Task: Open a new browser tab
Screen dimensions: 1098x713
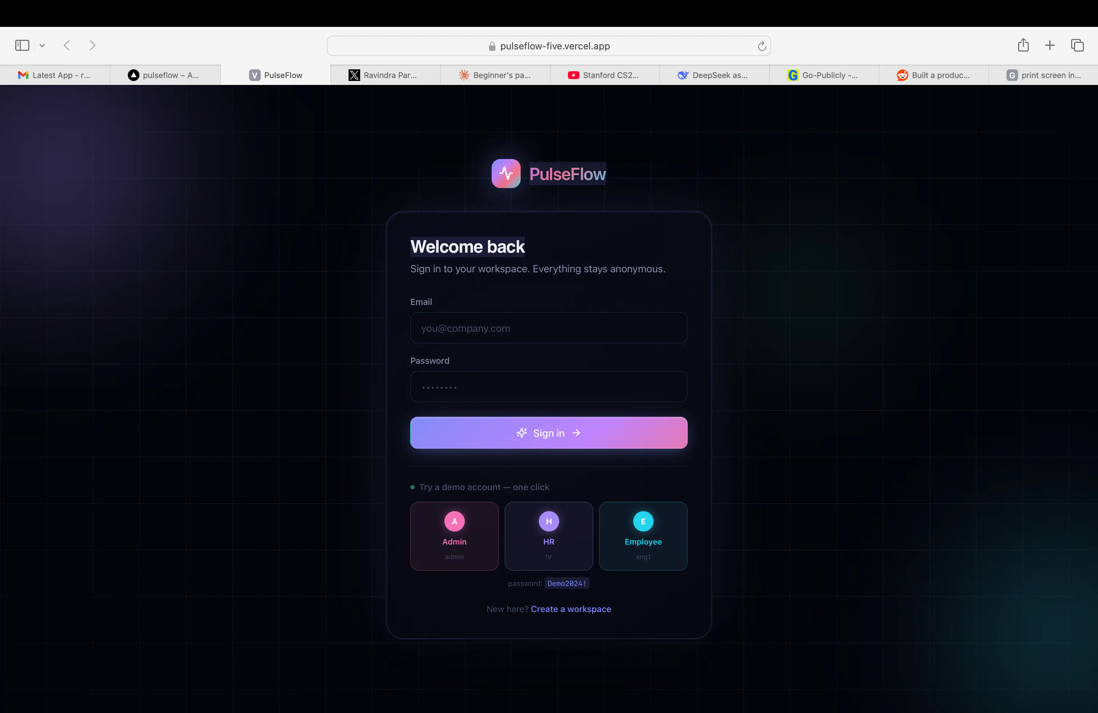Action: (x=1050, y=45)
